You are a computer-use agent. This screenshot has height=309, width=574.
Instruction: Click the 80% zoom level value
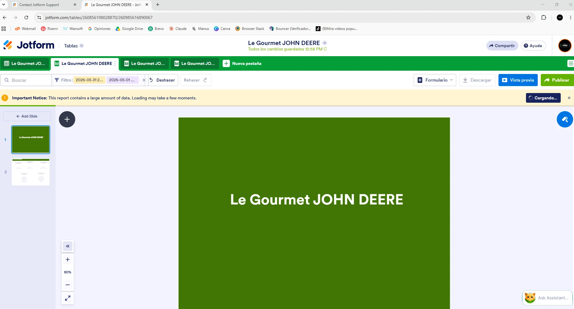(x=68, y=272)
